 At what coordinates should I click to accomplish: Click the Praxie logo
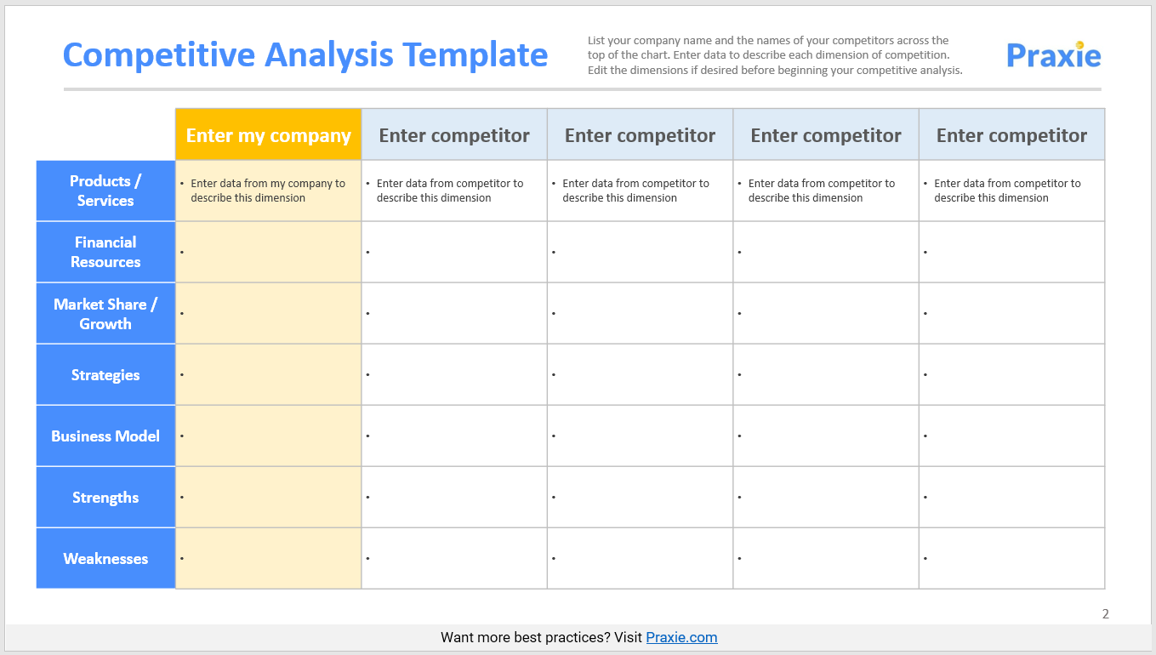[1053, 54]
